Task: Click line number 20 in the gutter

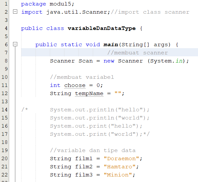Action: click(5, 159)
